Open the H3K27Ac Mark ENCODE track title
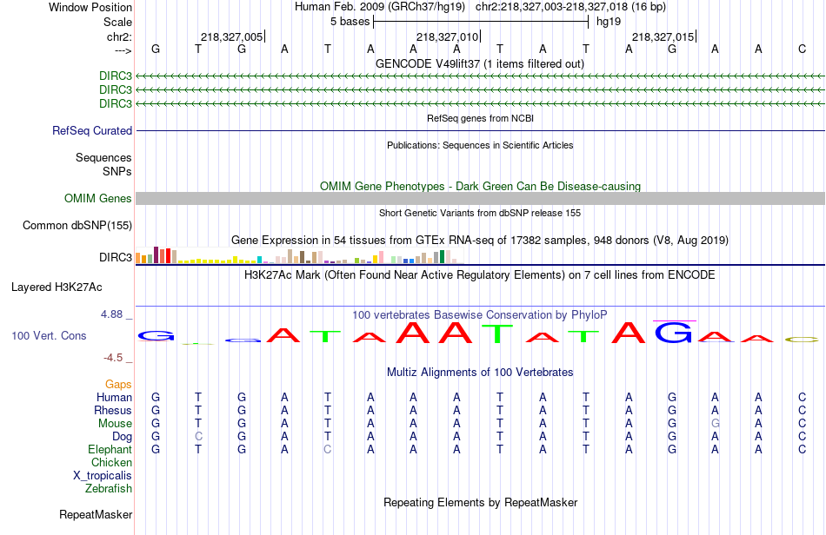 click(480, 275)
